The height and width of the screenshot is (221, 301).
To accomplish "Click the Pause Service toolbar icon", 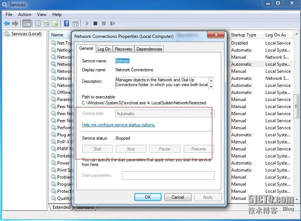I will 104,23.
